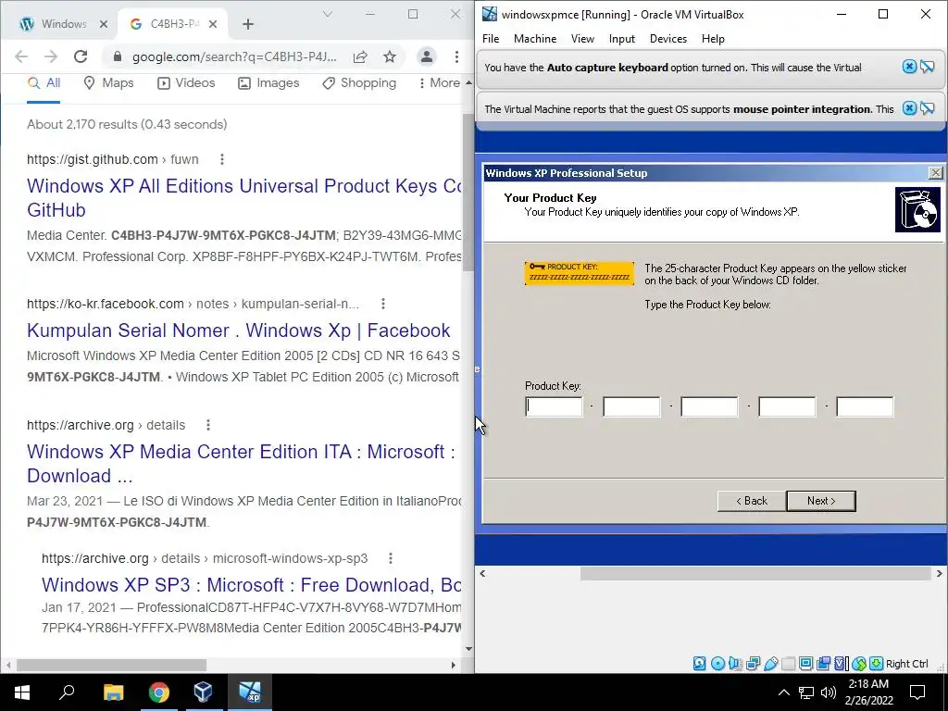This screenshot has height=711, width=948.
Task: Click the hard disk activity icon in VirtualBox status bar
Action: click(x=699, y=664)
